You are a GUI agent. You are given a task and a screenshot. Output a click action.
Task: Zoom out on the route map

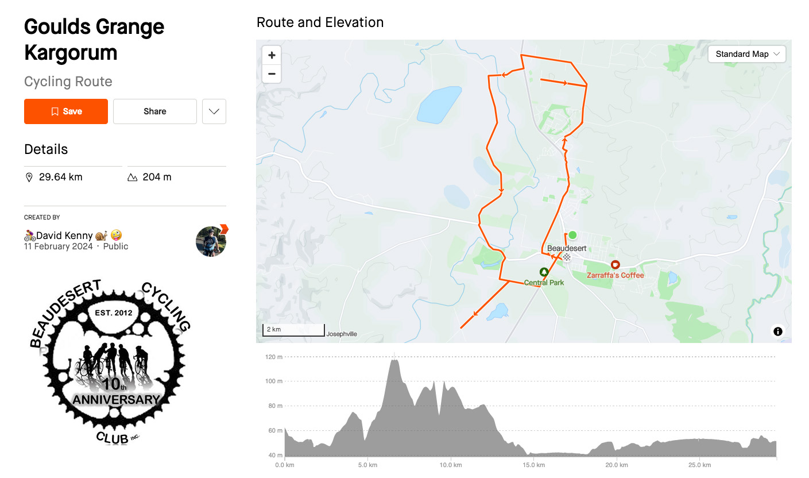click(272, 74)
